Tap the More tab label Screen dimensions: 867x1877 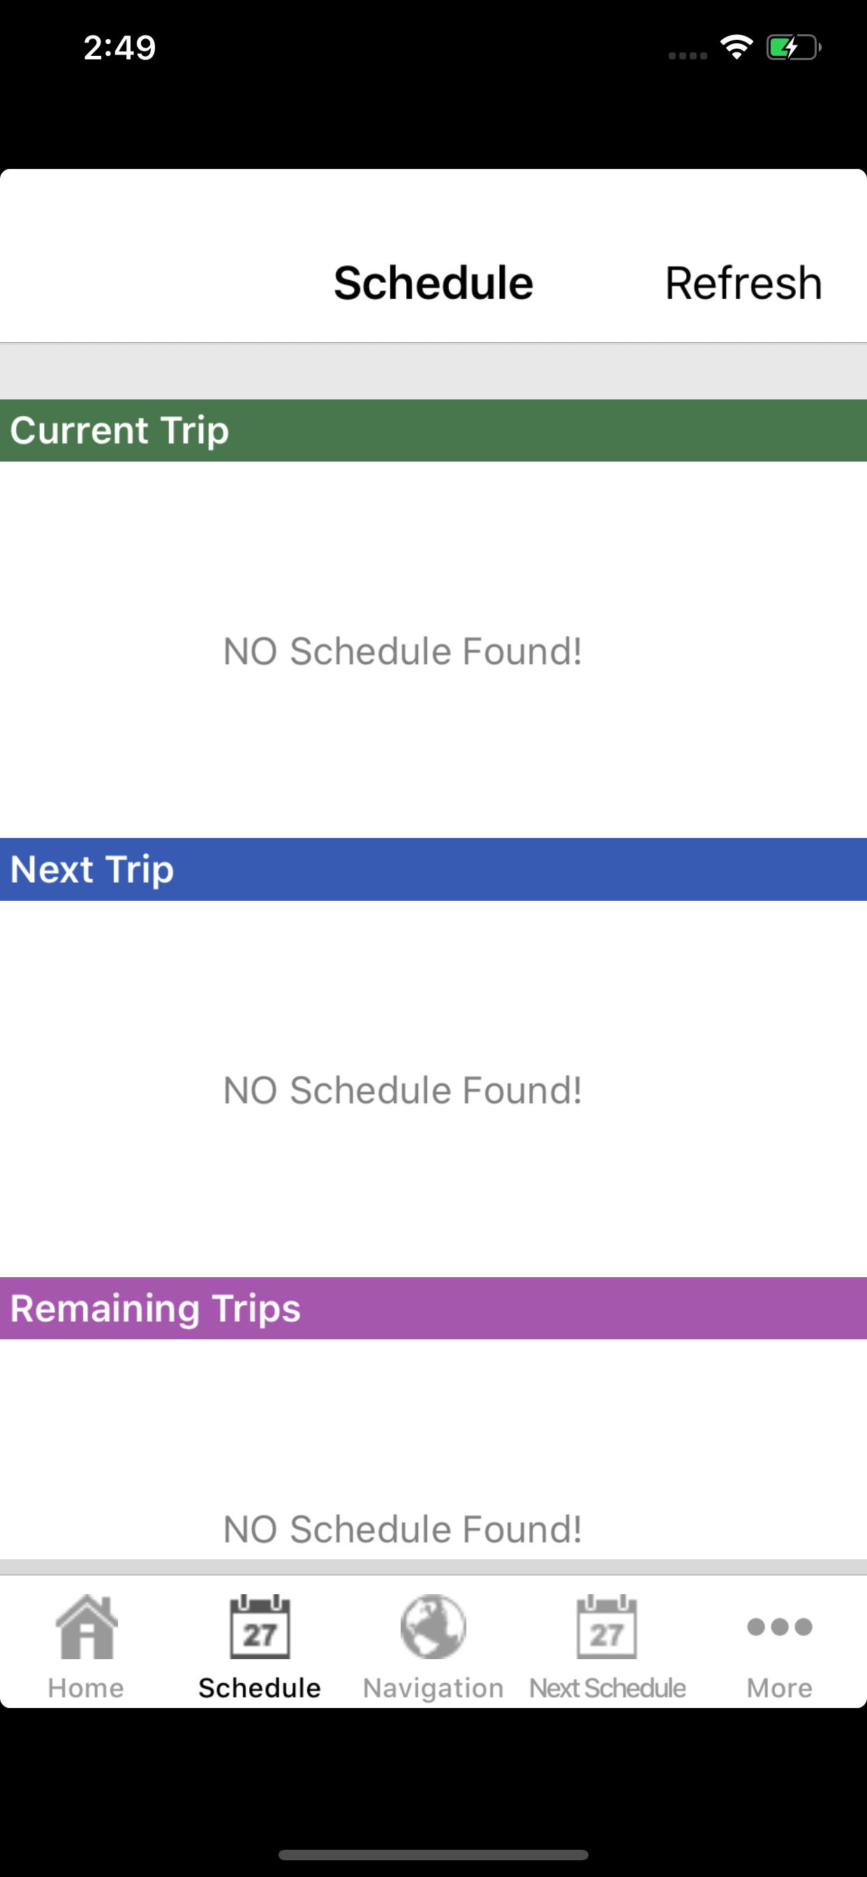[780, 1688]
